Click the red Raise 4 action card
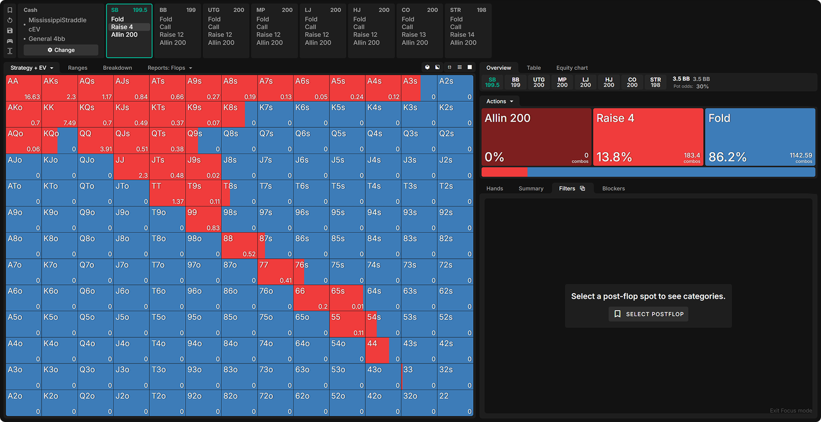This screenshot has height=422, width=821. (648, 137)
